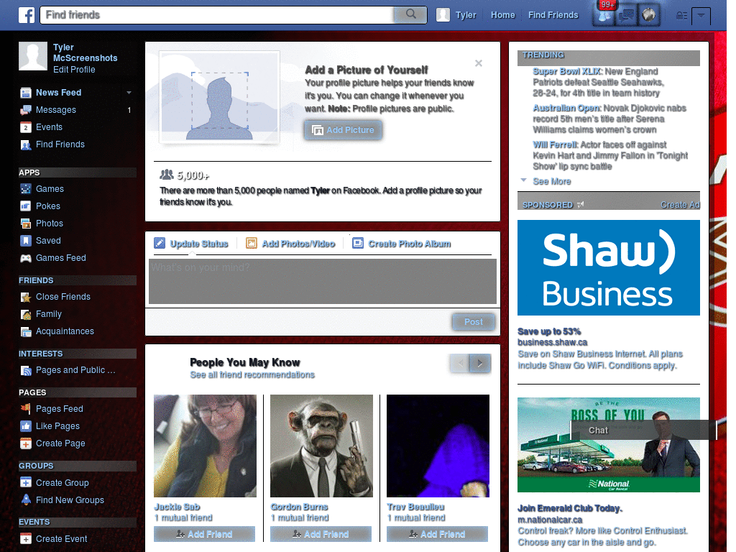This screenshot has width=736, height=552.
Task: Open account menu dropdown arrow
Action: point(701,16)
